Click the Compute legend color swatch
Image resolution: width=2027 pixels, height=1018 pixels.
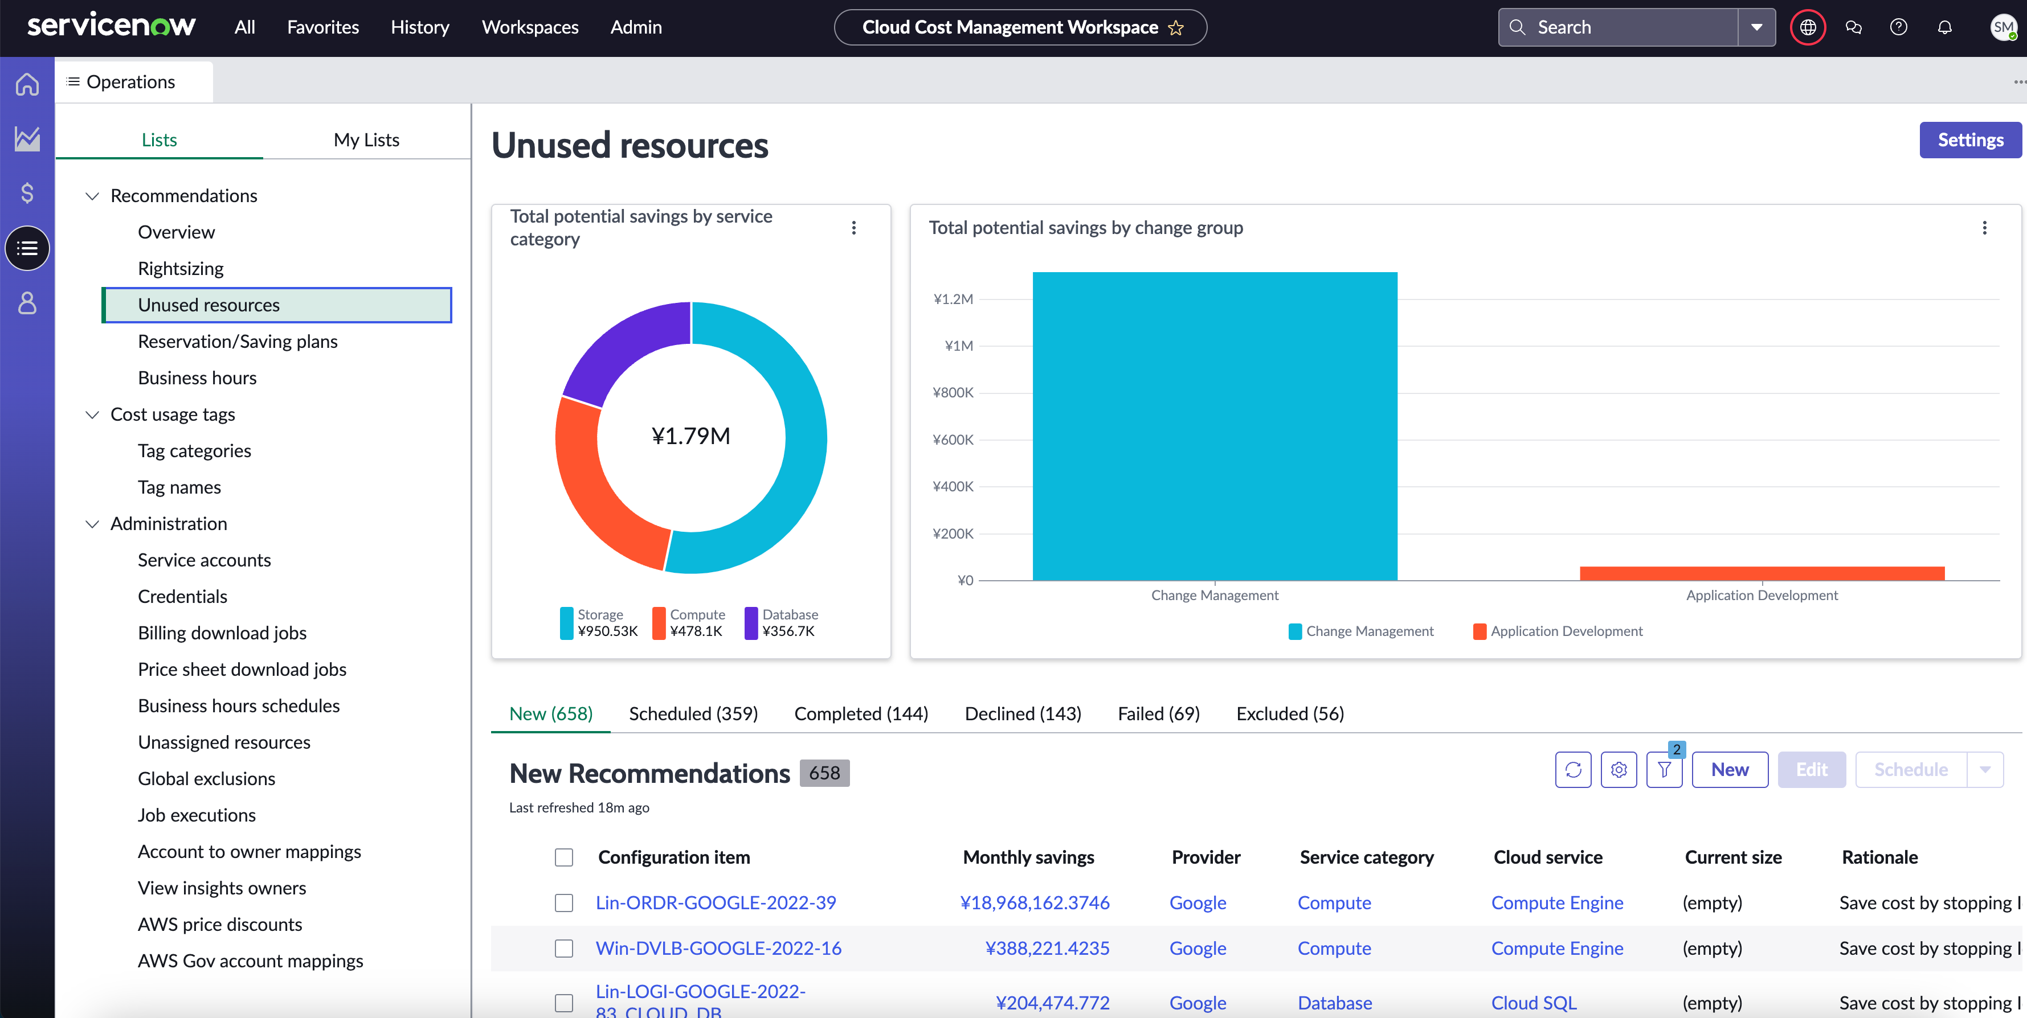point(659,623)
